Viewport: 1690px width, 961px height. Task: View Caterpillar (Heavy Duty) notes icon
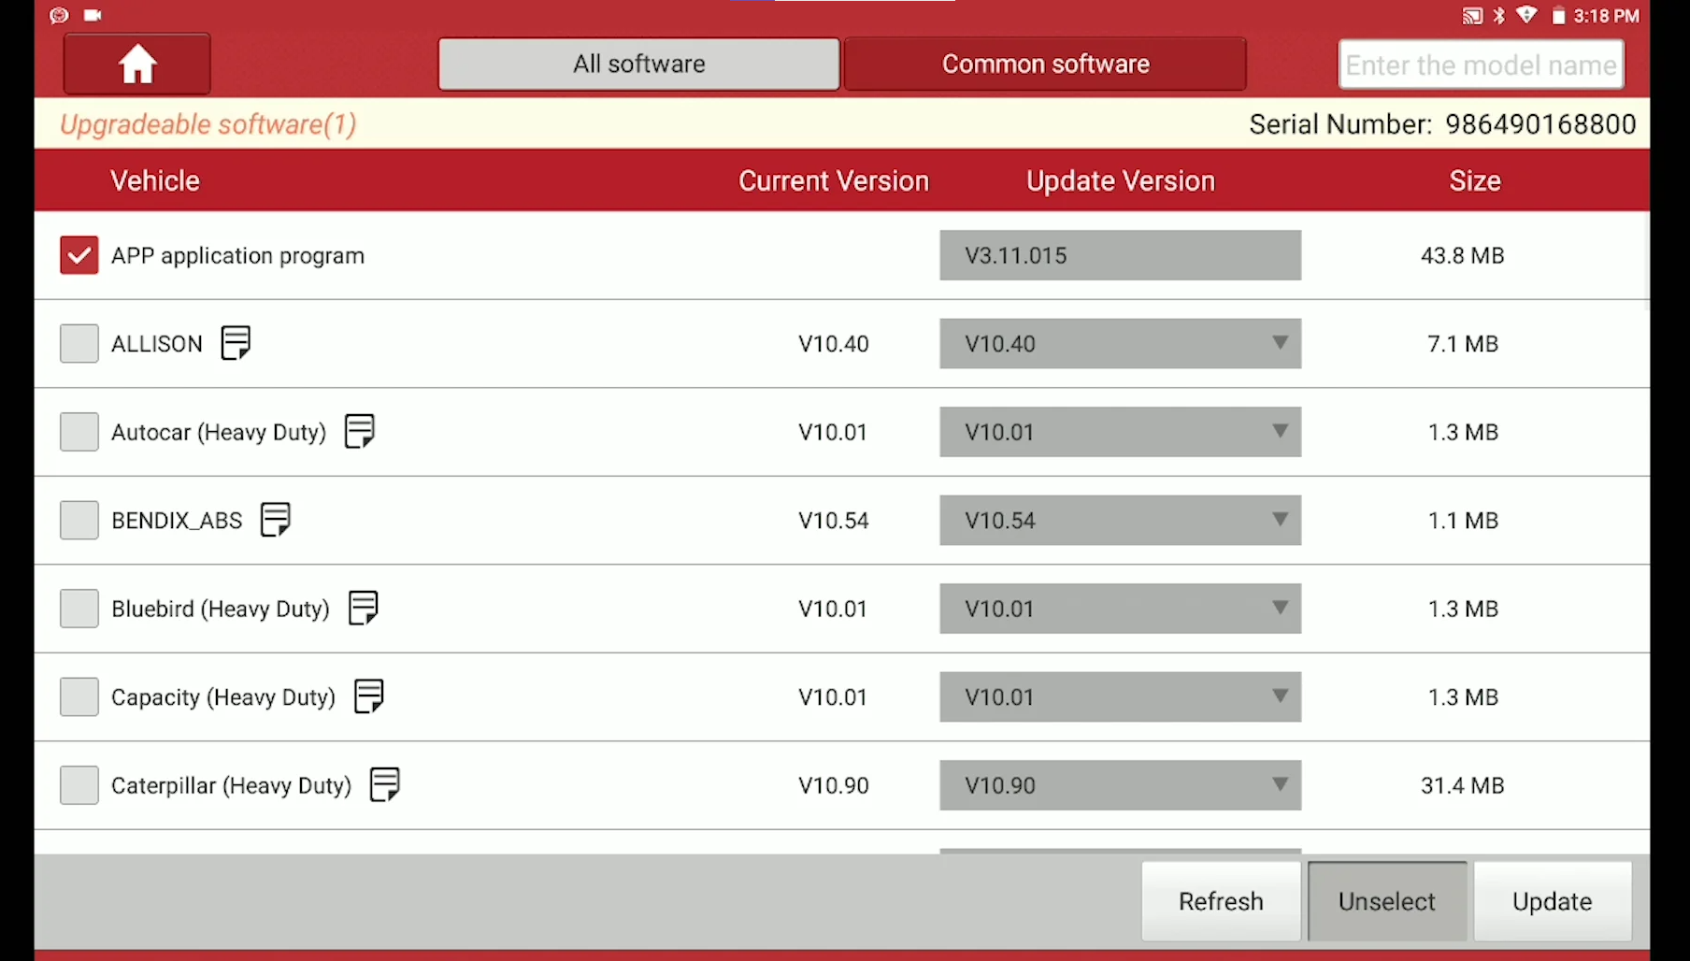384,784
